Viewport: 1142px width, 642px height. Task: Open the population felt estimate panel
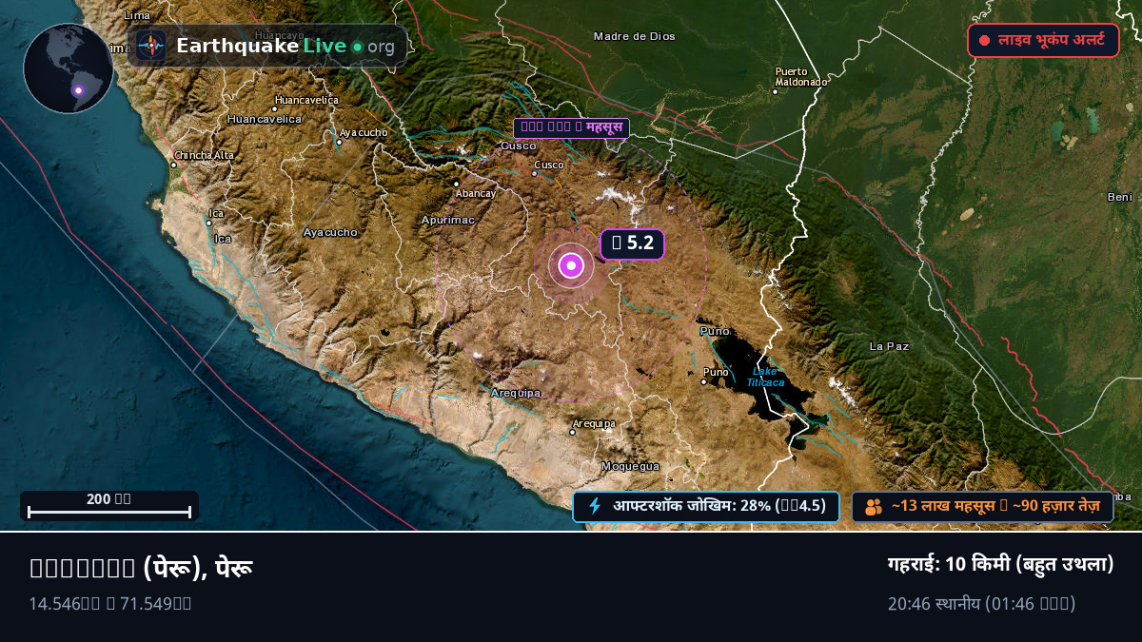pyautogui.click(x=982, y=507)
